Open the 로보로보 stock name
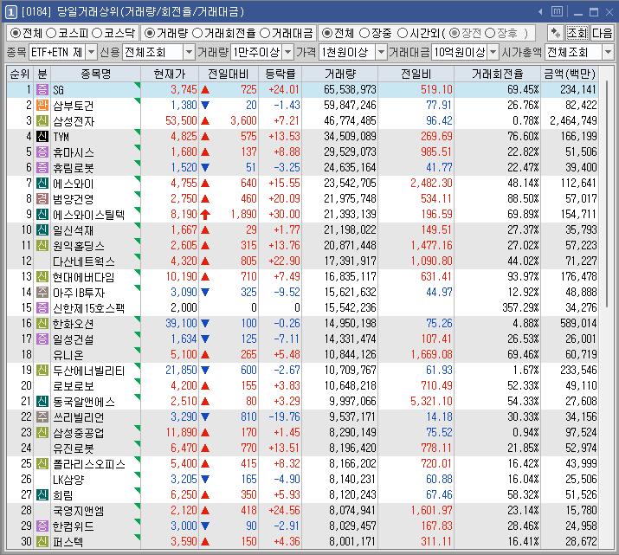Viewport: 619px width, 555px height. pyautogui.click(x=74, y=386)
